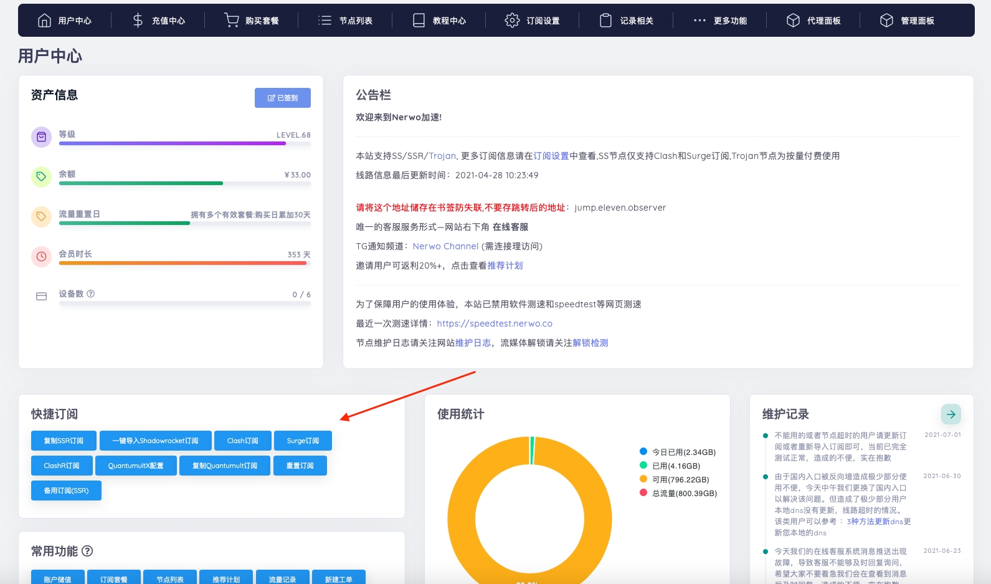This screenshot has height=584, width=991.
Task: Click the 复制SSR订阅 button
Action: point(64,441)
